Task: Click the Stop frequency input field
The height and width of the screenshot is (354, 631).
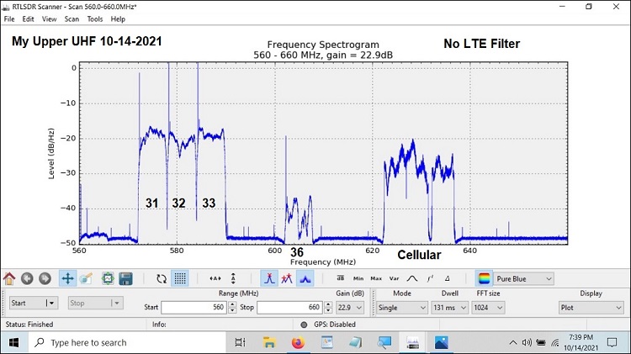Action: click(x=288, y=308)
